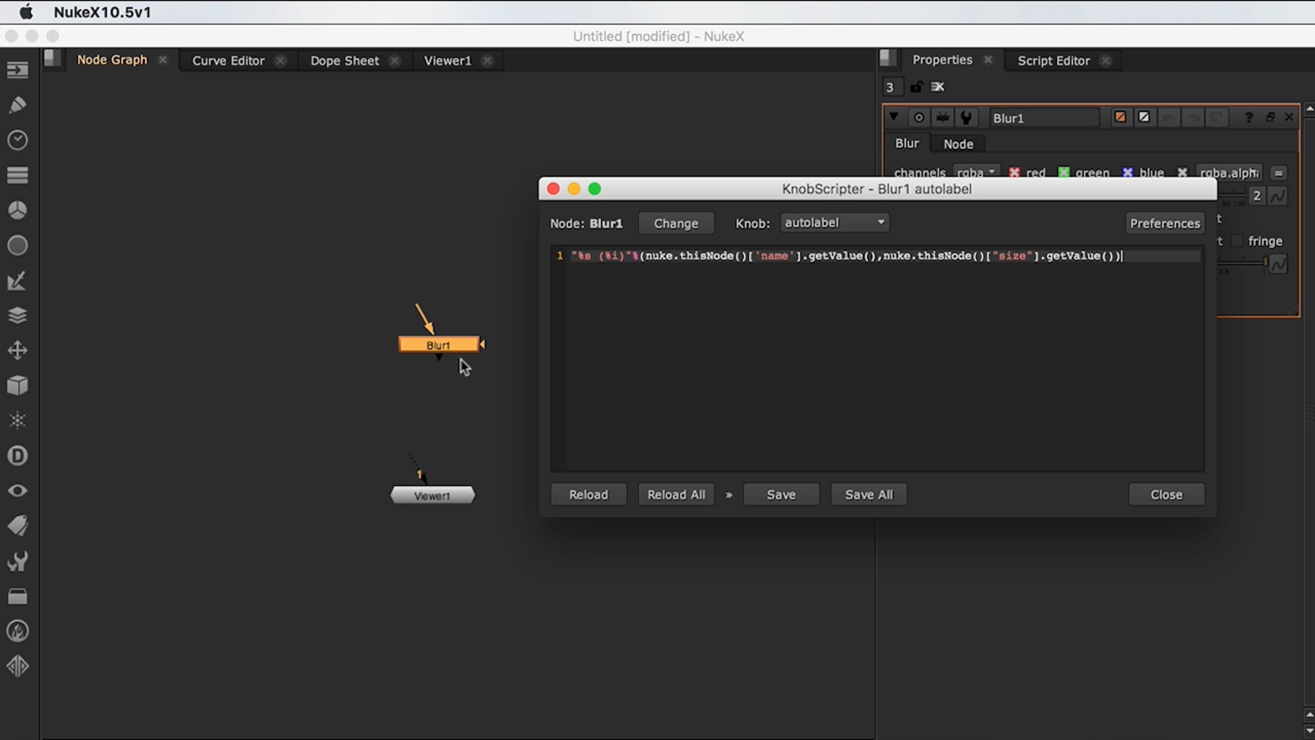Image resolution: width=1315 pixels, height=740 pixels.
Task: Open the rgba.alpha channel selector
Action: click(1229, 173)
